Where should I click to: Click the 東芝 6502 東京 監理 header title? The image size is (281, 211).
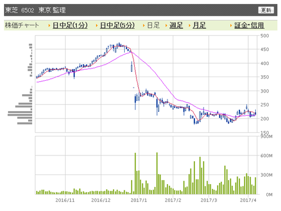(35, 10)
